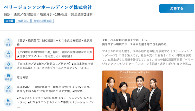Open the ペリージョンソンホールディング株式会社 company title link
Image resolution: width=195 pixels, height=111 pixels.
48,8
